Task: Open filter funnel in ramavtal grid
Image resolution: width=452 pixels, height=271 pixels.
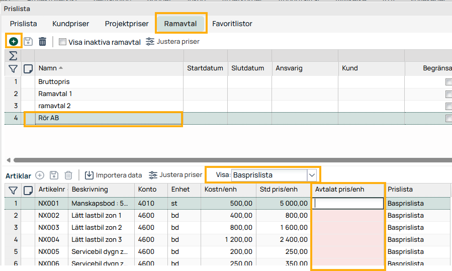Action: [x=13, y=68]
